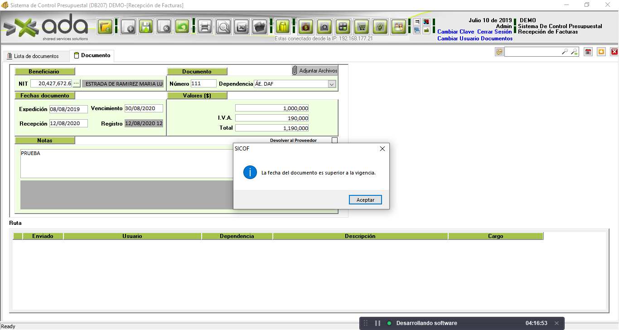Click the camera toolbar icon
Image resolution: width=619 pixels, height=330 pixels.
(x=324, y=27)
